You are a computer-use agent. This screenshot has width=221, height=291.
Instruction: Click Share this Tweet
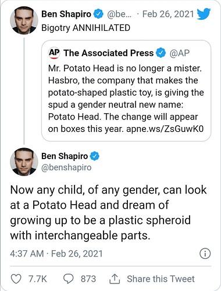click(x=161, y=279)
